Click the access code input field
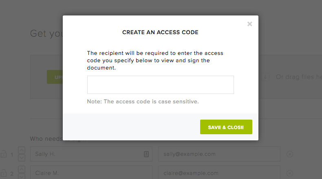The image size is (322, 179). 160,85
